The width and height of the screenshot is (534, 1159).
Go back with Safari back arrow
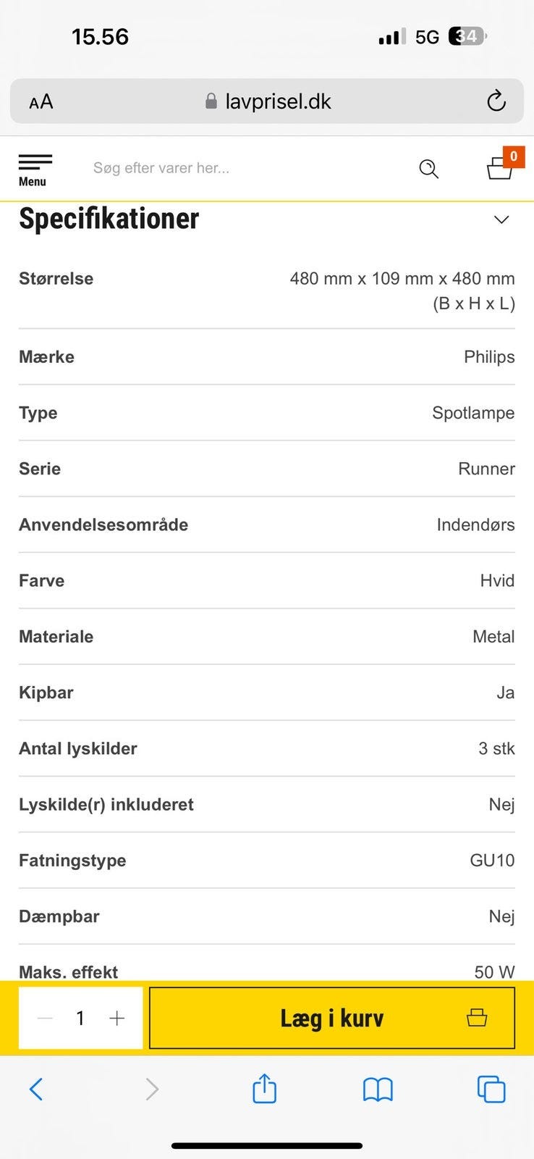click(36, 1089)
